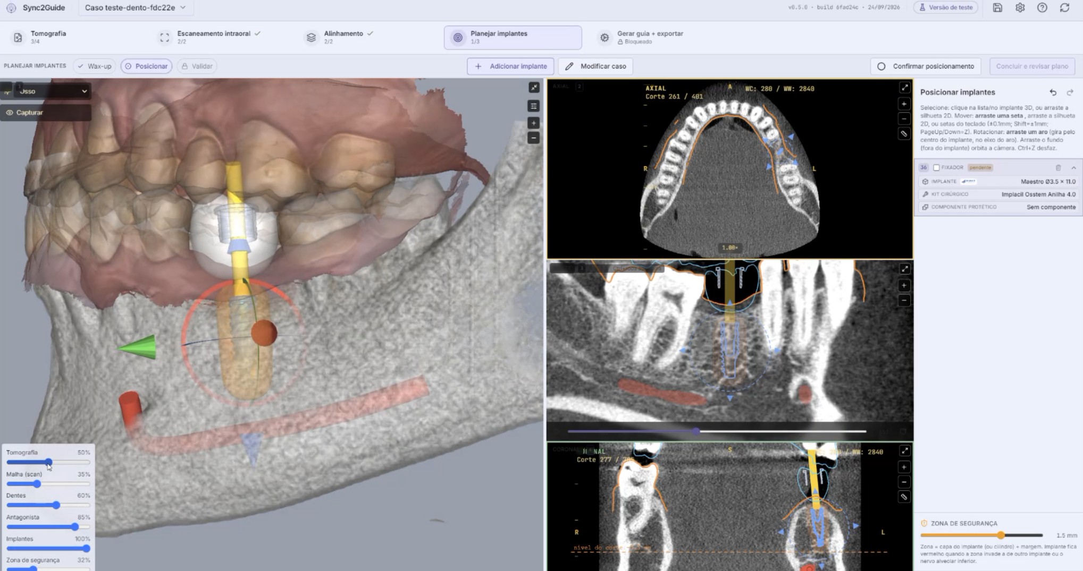This screenshot has height=571, width=1083.
Task: Click the refresh sync icon in top bar
Action: click(x=1064, y=7)
